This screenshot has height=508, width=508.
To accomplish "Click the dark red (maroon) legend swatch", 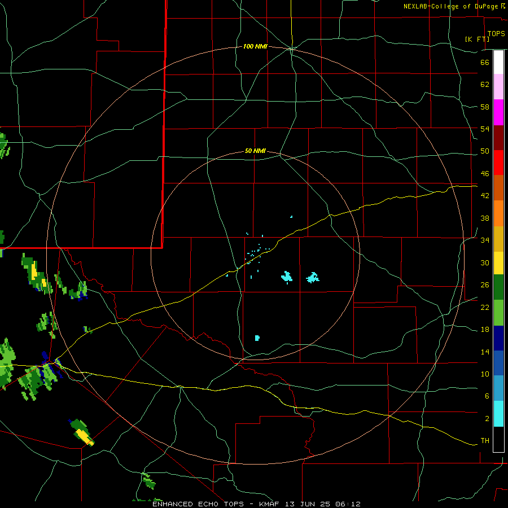I will [498, 137].
